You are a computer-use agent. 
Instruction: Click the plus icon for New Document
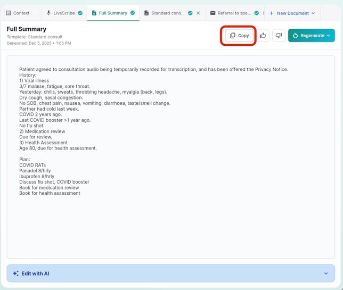click(272, 13)
